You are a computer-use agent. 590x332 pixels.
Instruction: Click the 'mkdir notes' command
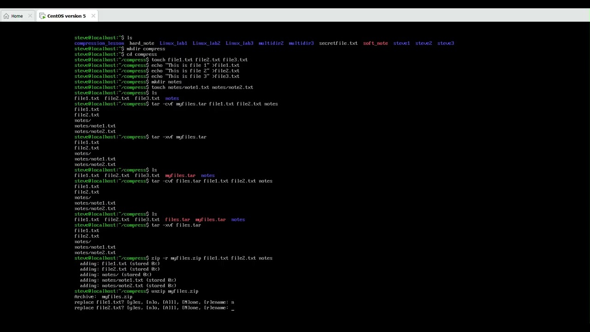coord(166,82)
